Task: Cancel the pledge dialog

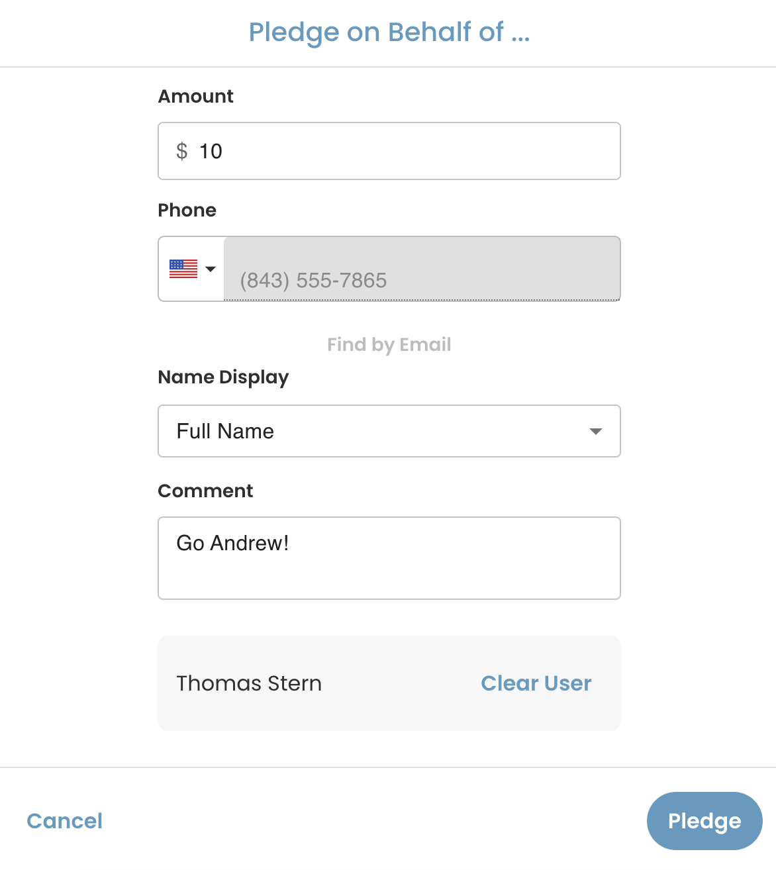Action: click(65, 821)
